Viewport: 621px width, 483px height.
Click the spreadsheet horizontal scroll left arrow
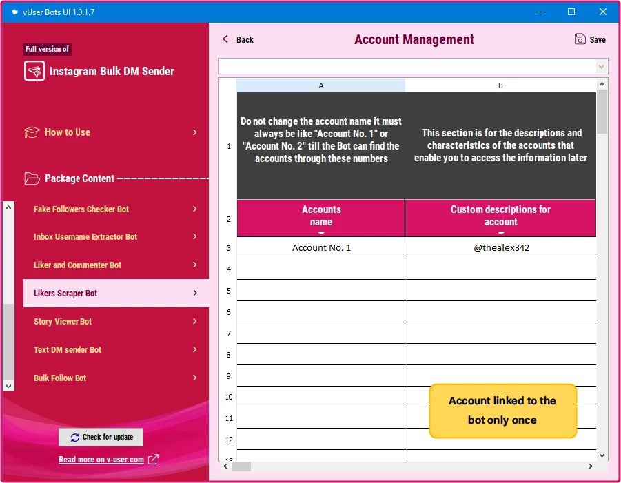coord(225,466)
